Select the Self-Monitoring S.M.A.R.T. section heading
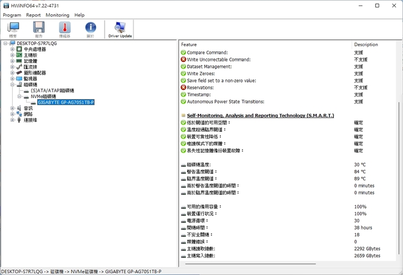 click(260, 116)
